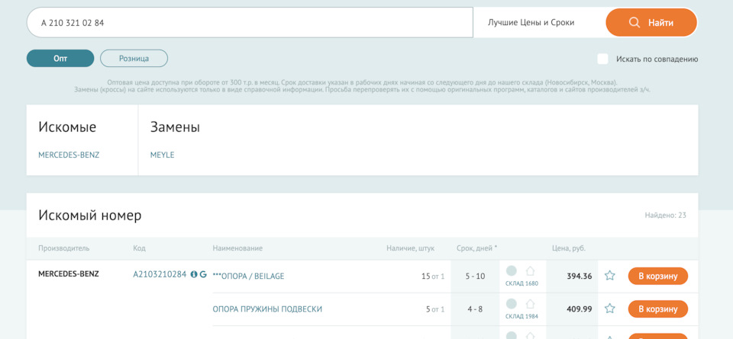
Task: Click the СКЛАД 1680 warehouse label
Action: (x=521, y=283)
